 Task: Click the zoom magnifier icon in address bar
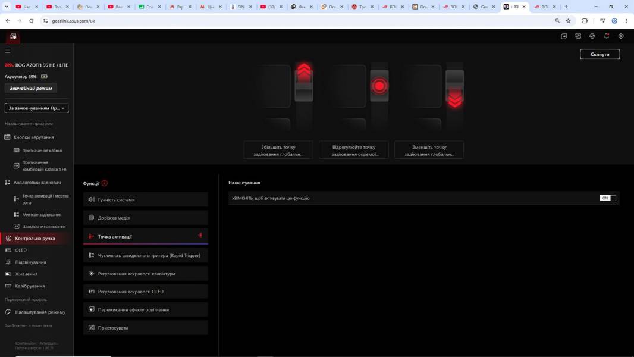coord(558,21)
